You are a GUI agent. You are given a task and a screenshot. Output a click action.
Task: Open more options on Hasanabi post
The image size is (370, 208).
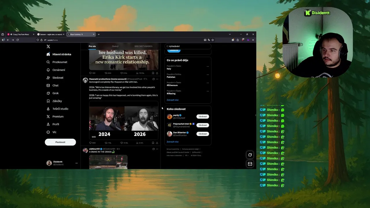click(x=157, y=79)
